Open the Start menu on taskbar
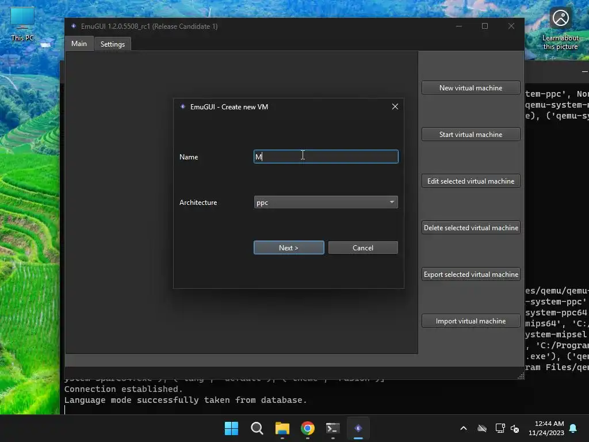 pos(231,428)
